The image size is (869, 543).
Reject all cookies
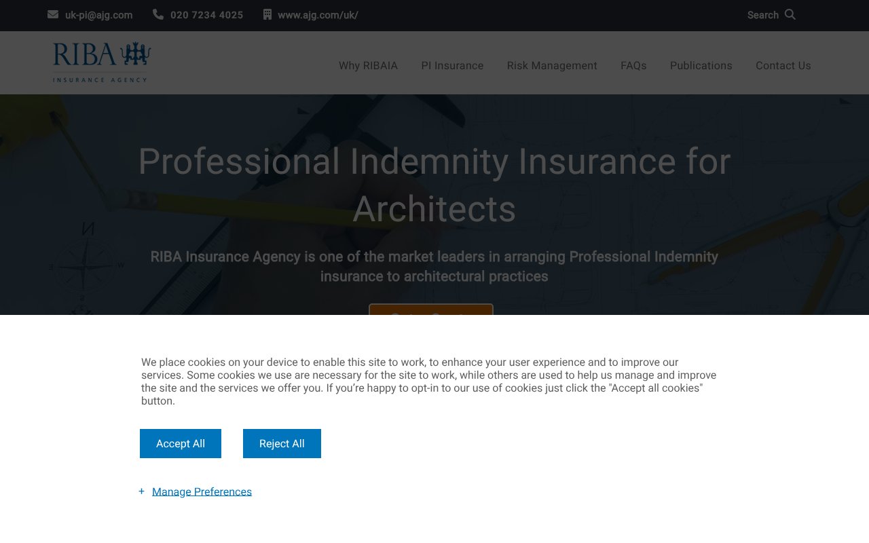point(282,443)
